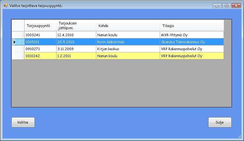
Task: Select cell 0910271
Action: pyautogui.click(x=40, y=49)
